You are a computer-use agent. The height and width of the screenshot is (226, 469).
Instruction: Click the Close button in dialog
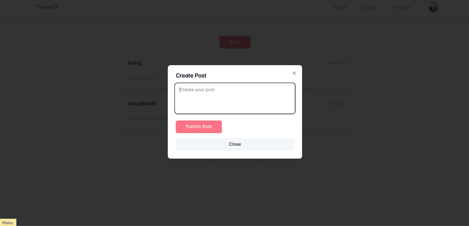235,144
